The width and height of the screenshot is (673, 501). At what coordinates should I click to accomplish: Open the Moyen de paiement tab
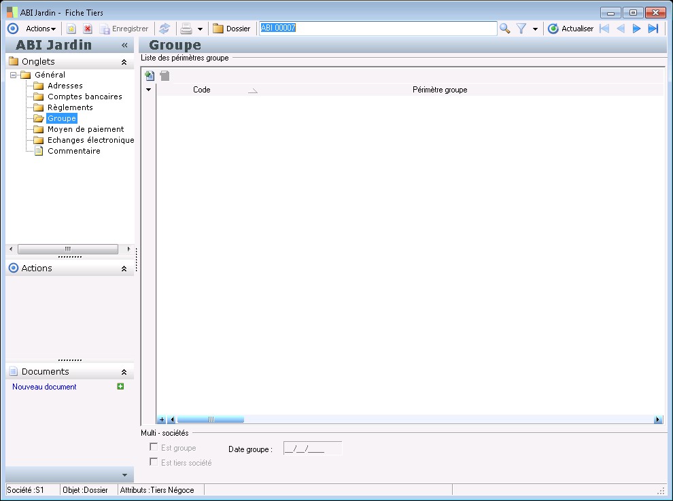pyautogui.click(x=85, y=129)
